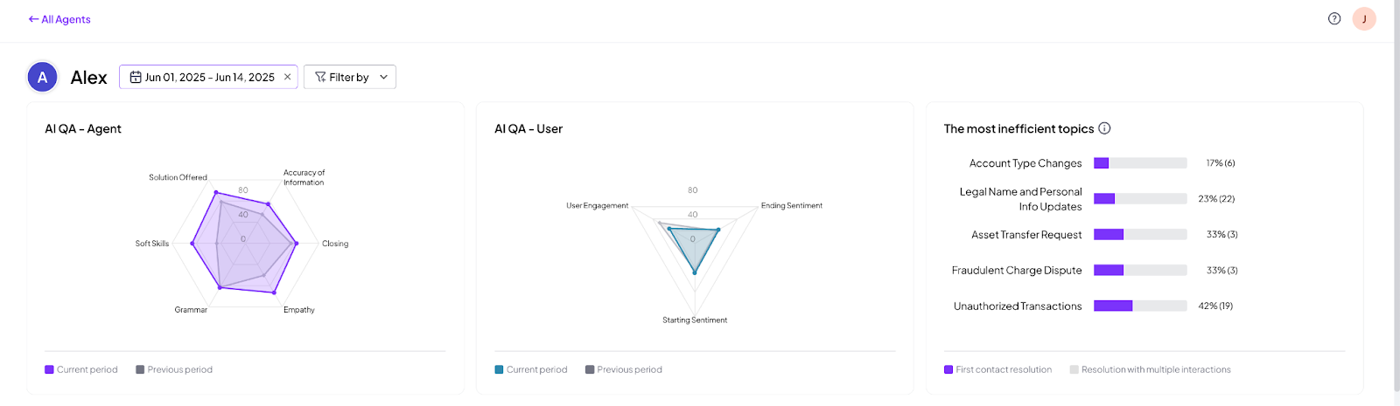Click Alex's agent avatar circle

point(42,77)
